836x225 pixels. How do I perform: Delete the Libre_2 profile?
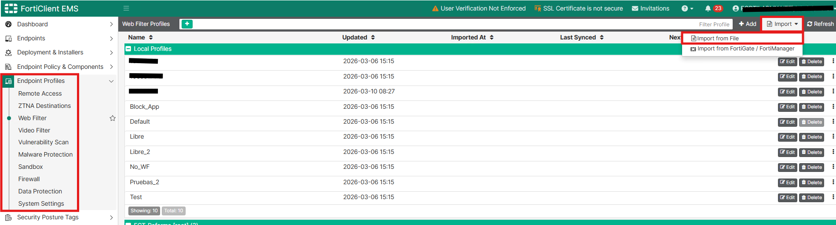click(812, 152)
